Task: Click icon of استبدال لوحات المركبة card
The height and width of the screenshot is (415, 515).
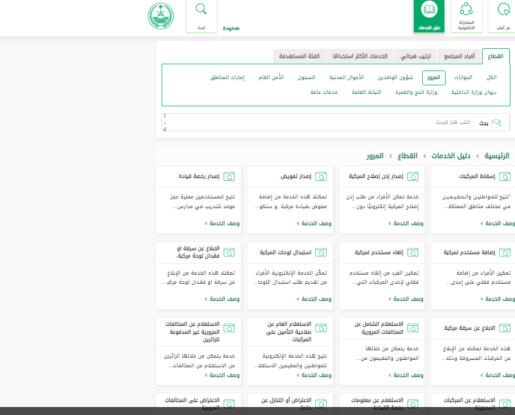Action: (x=321, y=252)
